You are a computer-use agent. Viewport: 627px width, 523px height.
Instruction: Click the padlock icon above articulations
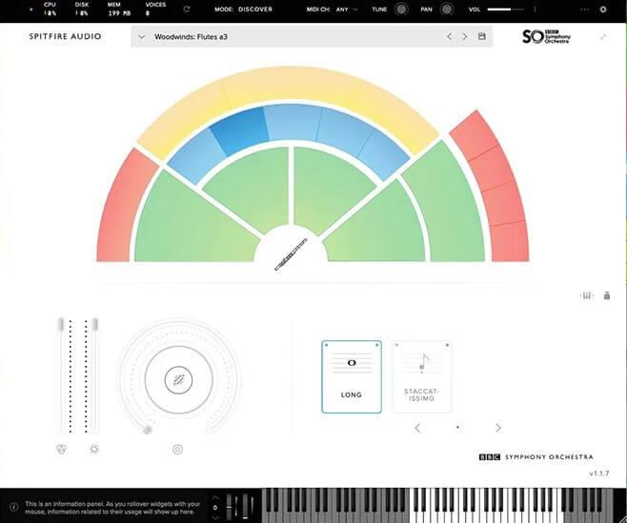pos(607,295)
